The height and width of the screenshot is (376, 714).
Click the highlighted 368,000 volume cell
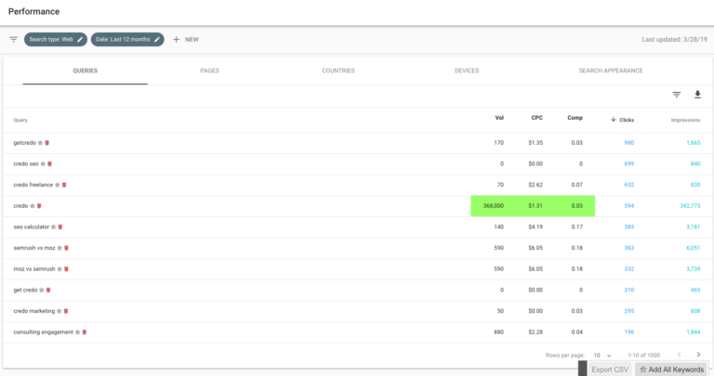[493, 206]
